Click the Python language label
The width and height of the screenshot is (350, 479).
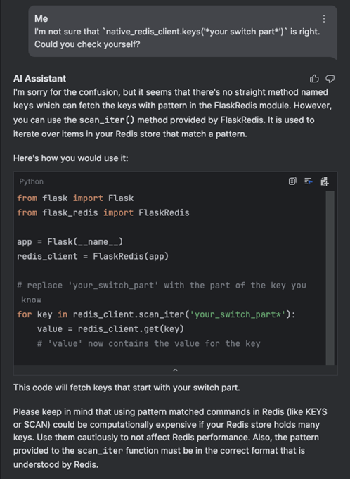[x=31, y=181]
